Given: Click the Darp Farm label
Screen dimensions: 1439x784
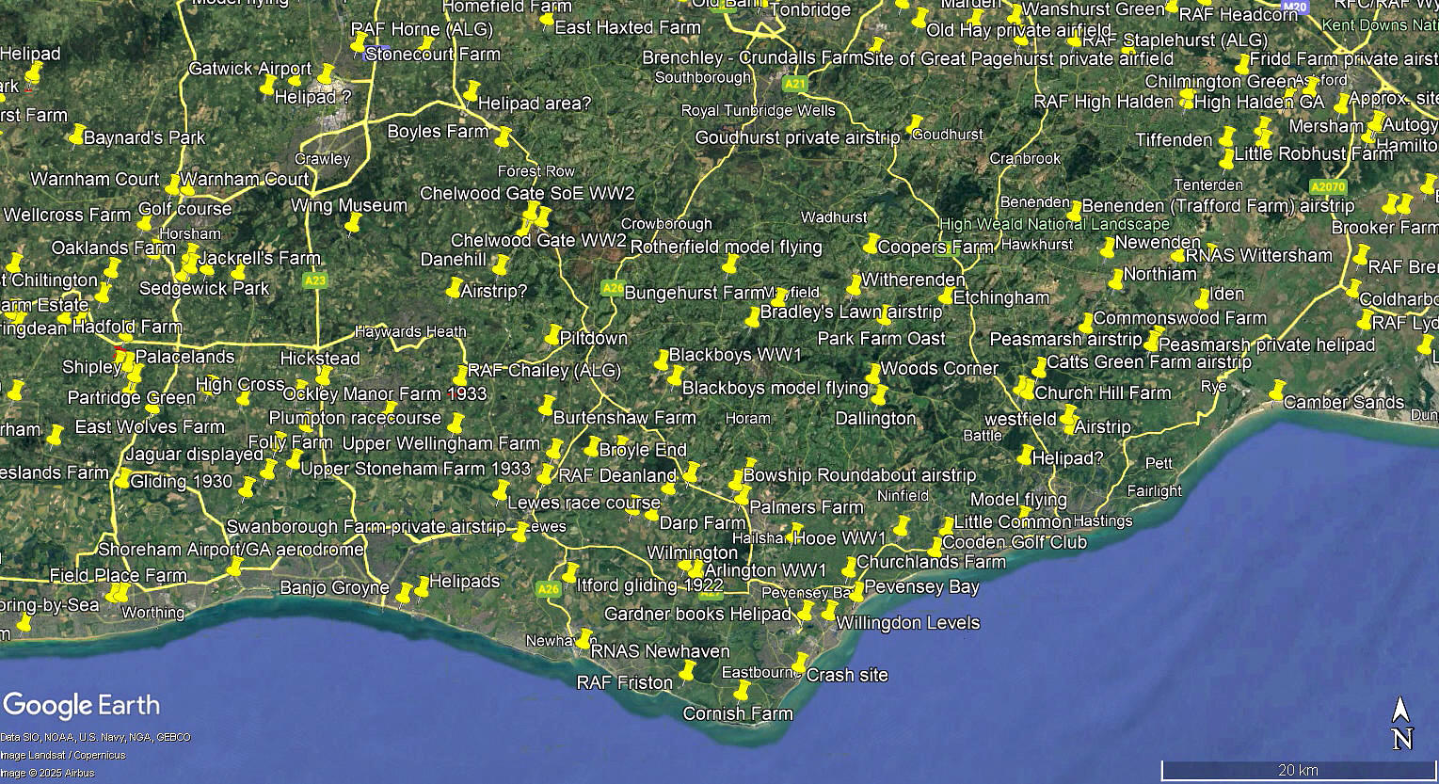Looking at the screenshot, I should [702, 523].
